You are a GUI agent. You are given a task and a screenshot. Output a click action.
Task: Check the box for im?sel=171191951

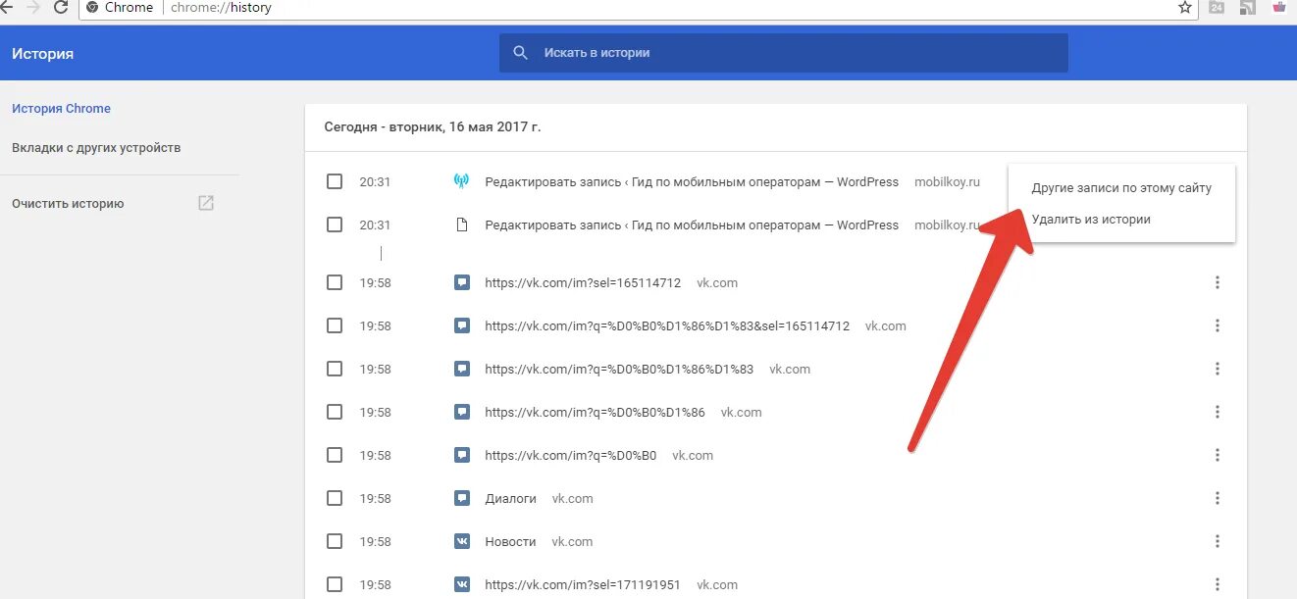point(335,584)
